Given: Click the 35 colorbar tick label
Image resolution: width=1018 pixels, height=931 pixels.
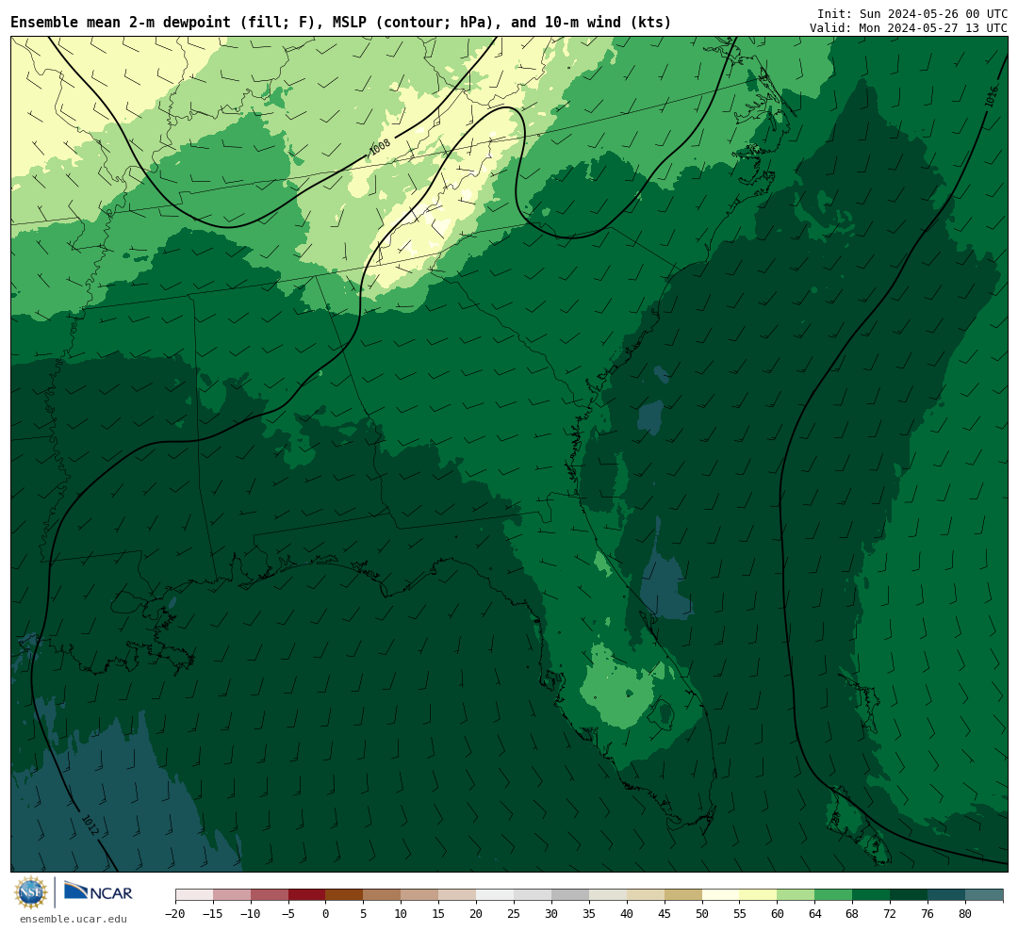Looking at the screenshot, I should 589,913.
